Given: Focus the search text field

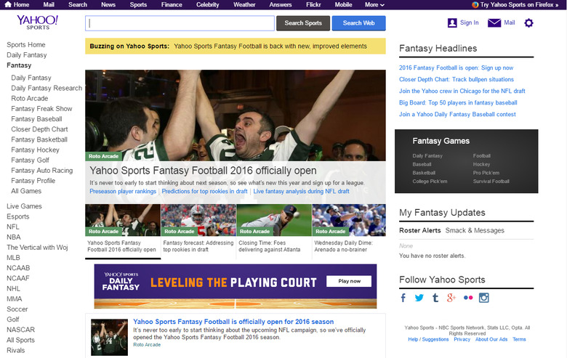Looking at the screenshot, I should coord(180,23).
